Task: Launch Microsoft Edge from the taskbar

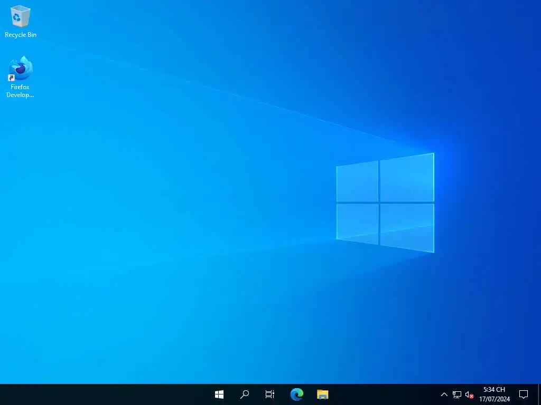Action: tap(297, 394)
